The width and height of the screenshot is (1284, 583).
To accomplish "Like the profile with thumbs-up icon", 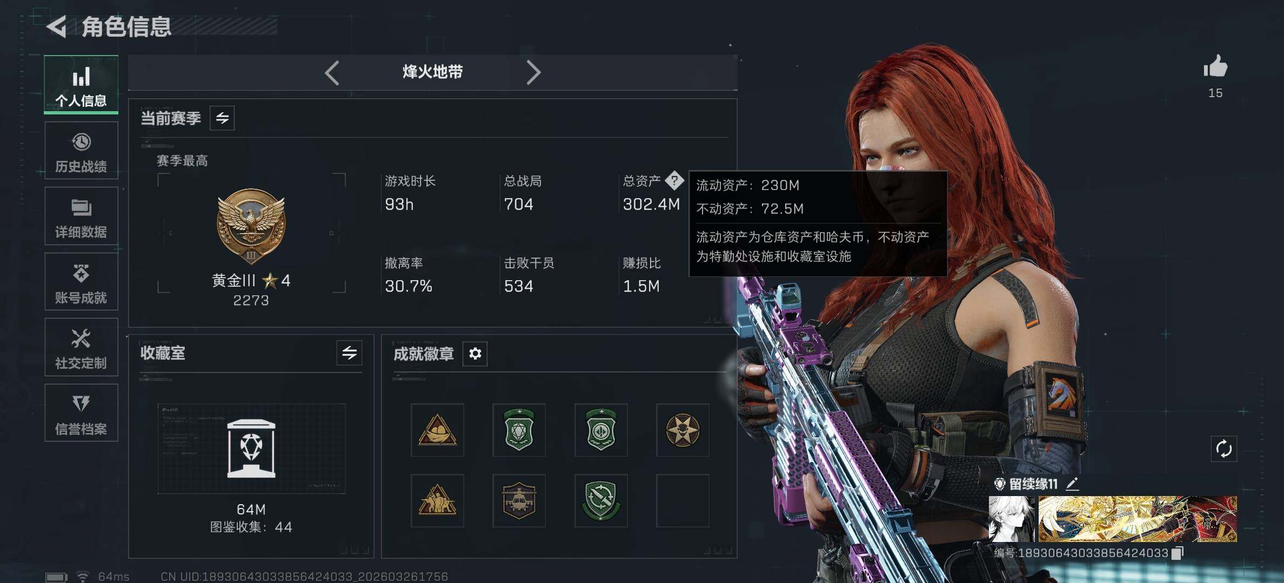I will [1215, 66].
